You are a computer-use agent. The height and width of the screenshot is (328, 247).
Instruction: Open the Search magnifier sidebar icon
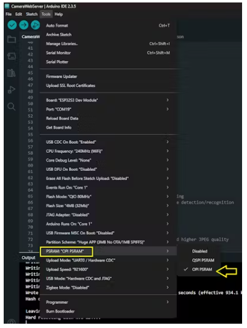pos(12,107)
